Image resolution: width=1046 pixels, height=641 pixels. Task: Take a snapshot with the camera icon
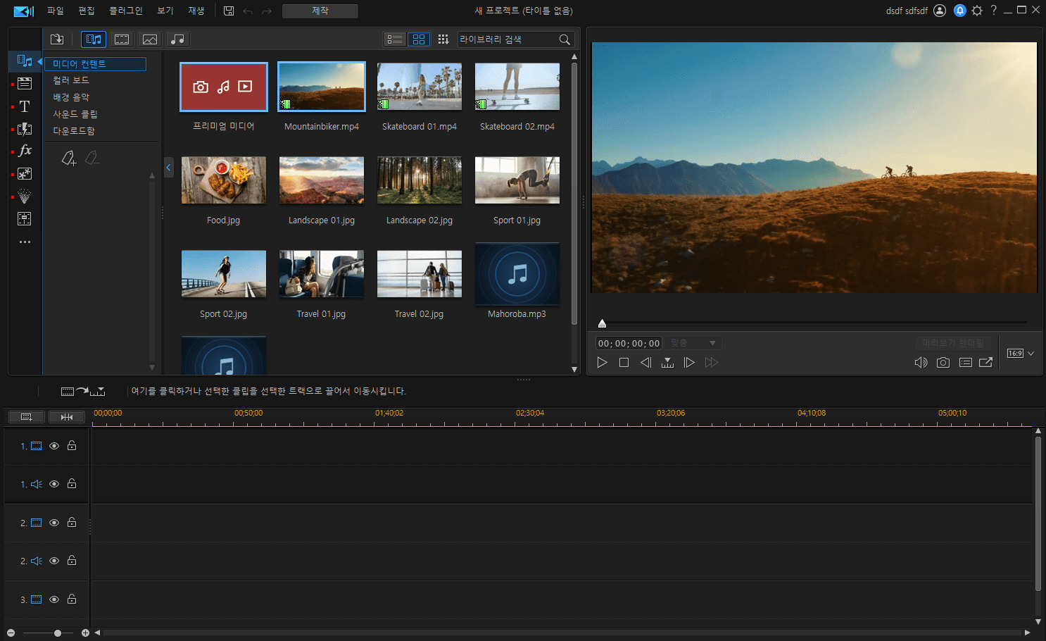[943, 363]
